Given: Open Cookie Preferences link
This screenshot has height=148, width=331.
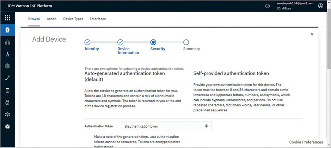Looking at the screenshot, I should click(306, 142).
